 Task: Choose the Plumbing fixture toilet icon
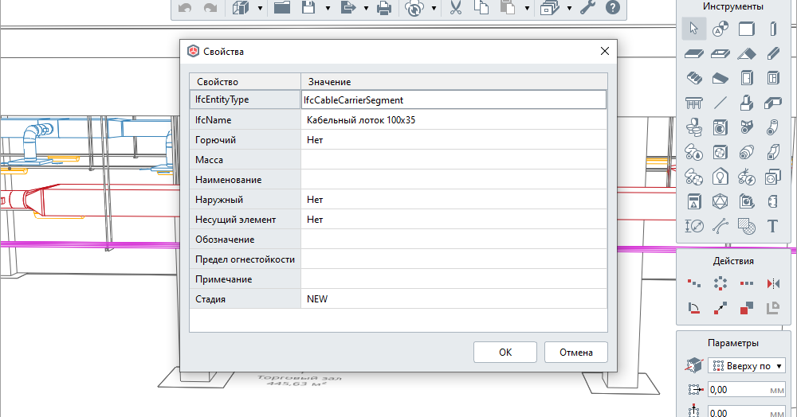694,127
